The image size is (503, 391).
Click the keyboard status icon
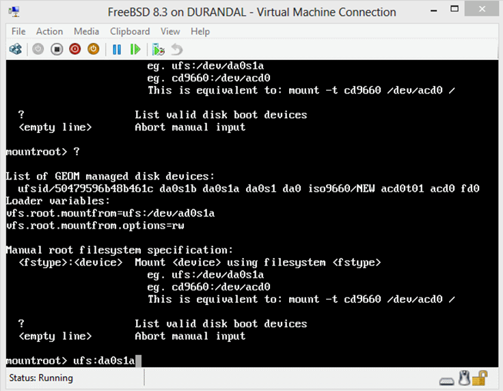pos(446,381)
